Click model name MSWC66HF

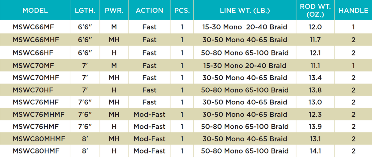tap(33, 53)
